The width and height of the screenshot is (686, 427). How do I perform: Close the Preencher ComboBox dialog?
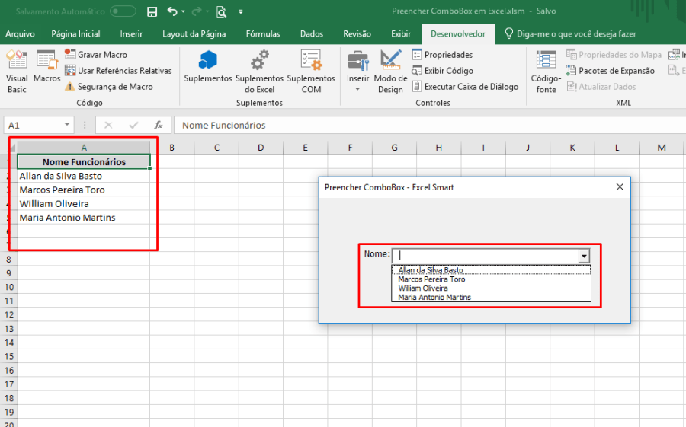coord(620,187)
